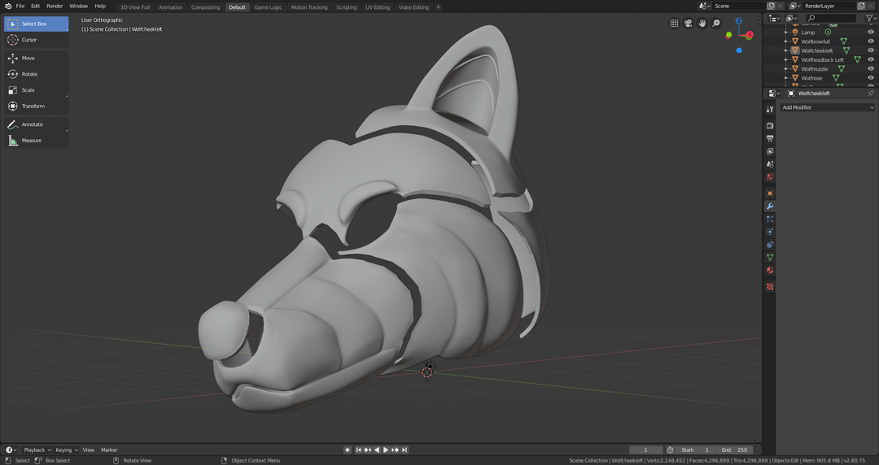Open the Material properties tab
Image resolution: width=879 pixels, height=465 pixels.
pyautogui.click(x=770, y=271)
